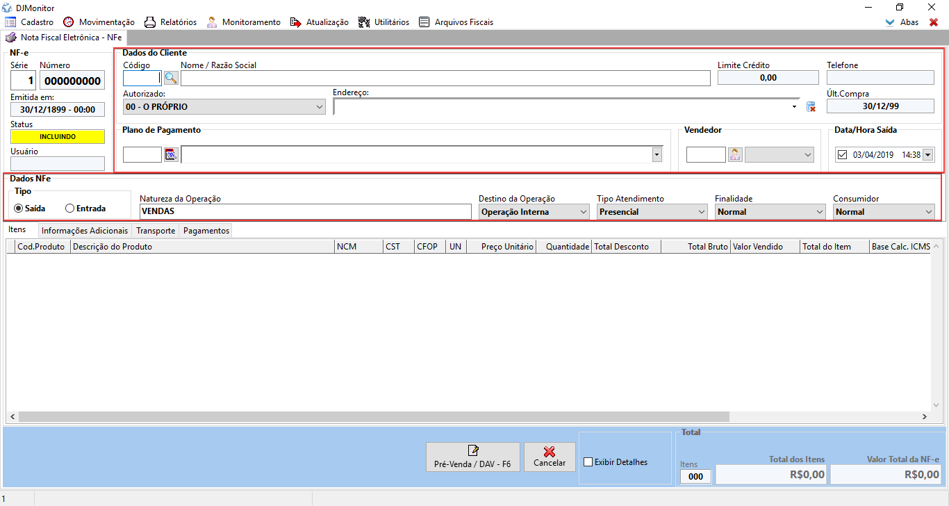Click the Relatórios printer menu
The width and height of the screenshot is (949, 506).
click(170, 22)
